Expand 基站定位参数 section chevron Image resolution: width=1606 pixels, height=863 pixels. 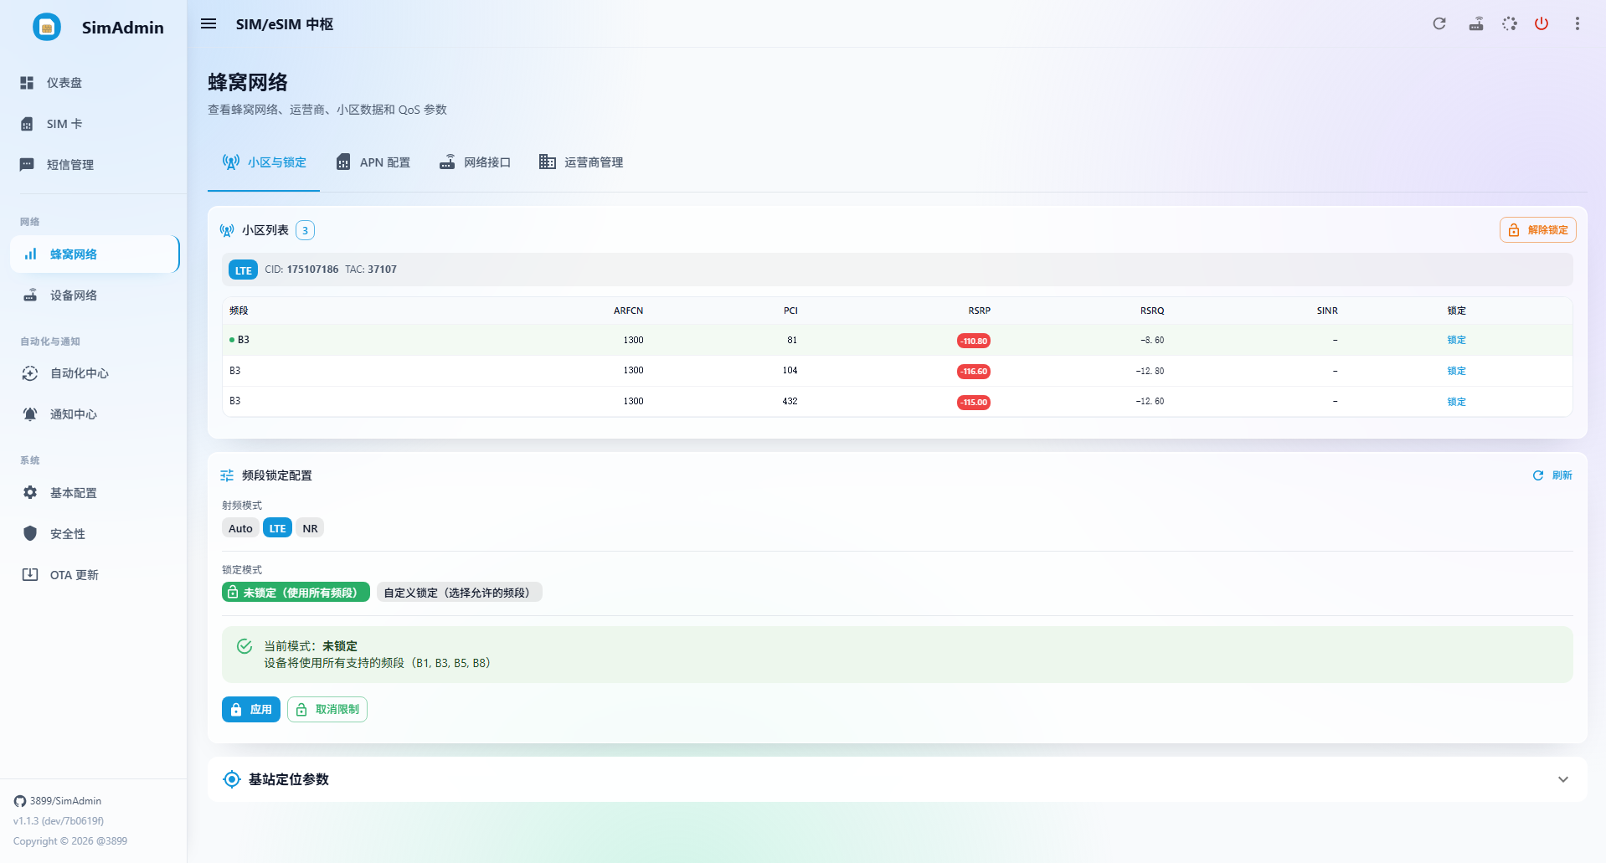(1563, 779)
